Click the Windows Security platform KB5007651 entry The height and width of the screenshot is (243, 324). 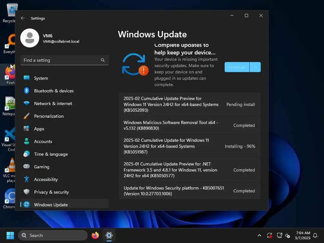[190, 191]
